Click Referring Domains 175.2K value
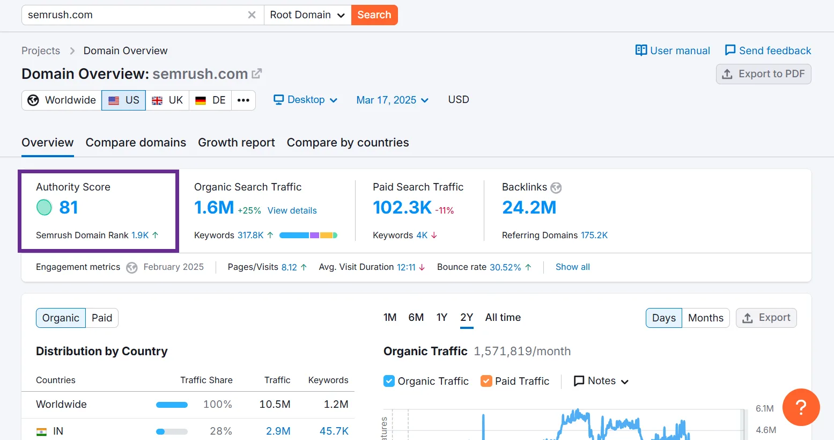 [594, 235]
